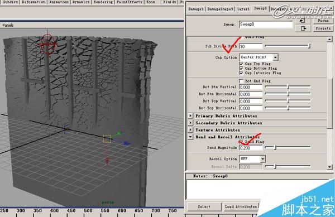Open the Fluids shelf tab

point(170,2)
